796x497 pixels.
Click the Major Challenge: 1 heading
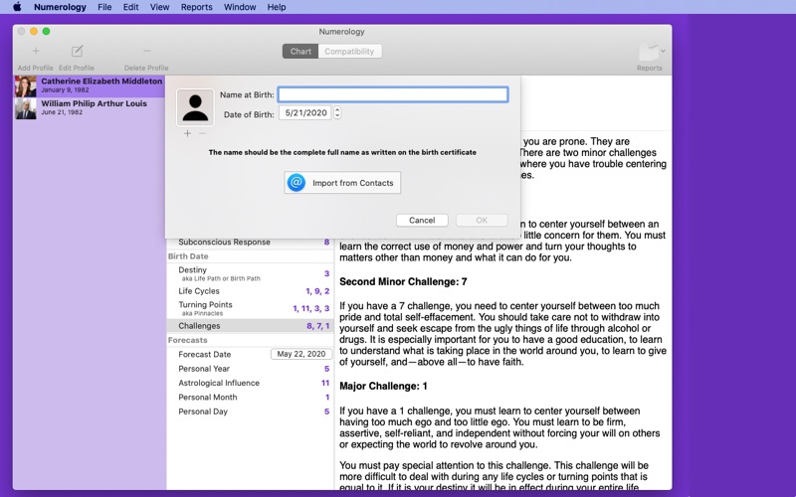pyautogui.click(x=383, y=387)
